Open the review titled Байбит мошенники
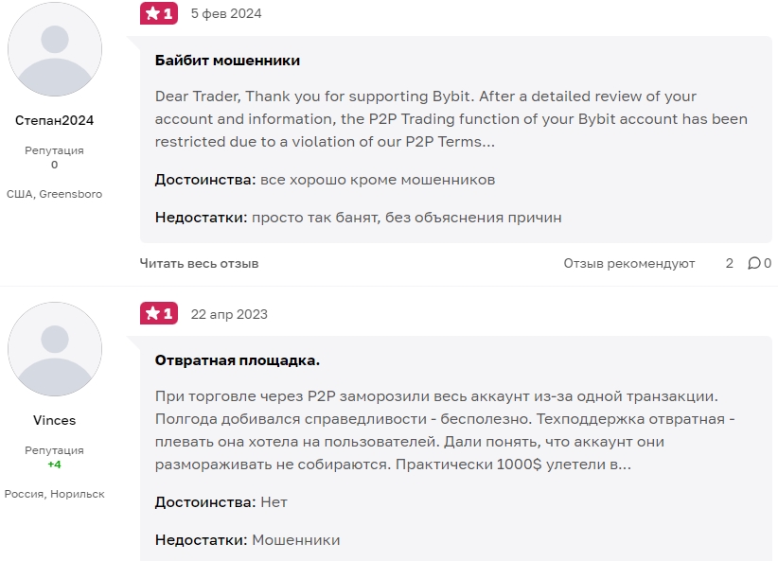778x561 pixels. [227, 61]
